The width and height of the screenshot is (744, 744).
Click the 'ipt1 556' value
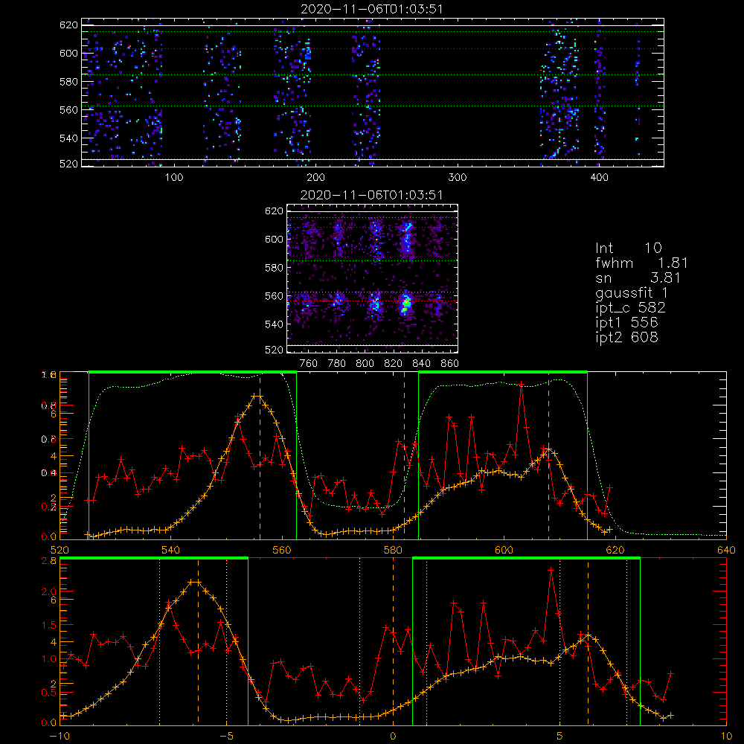(626, 323)
